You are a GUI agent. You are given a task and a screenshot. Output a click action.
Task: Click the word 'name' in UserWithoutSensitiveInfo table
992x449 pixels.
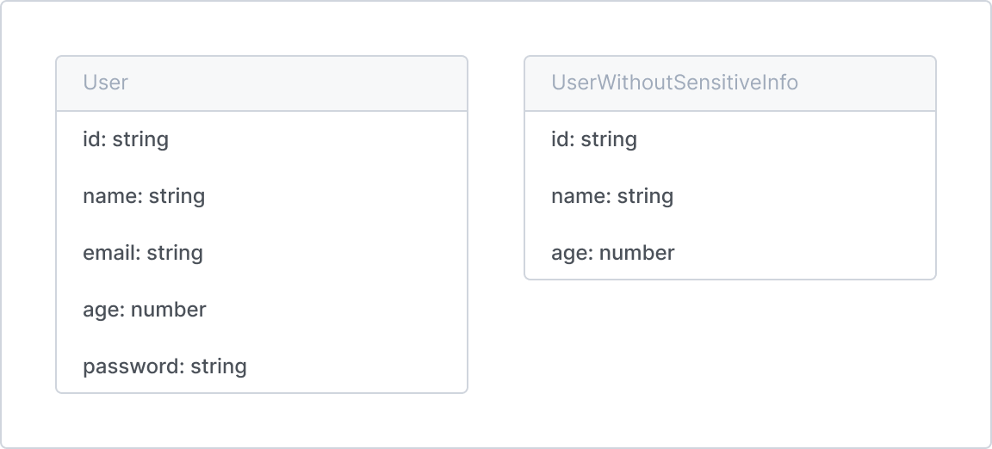(578, 196)
